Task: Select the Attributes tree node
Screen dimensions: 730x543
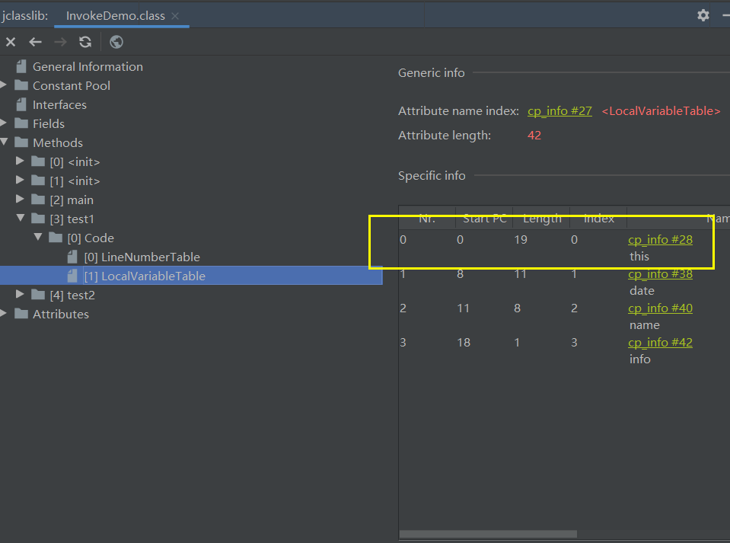Action: [x=61, y=315]
